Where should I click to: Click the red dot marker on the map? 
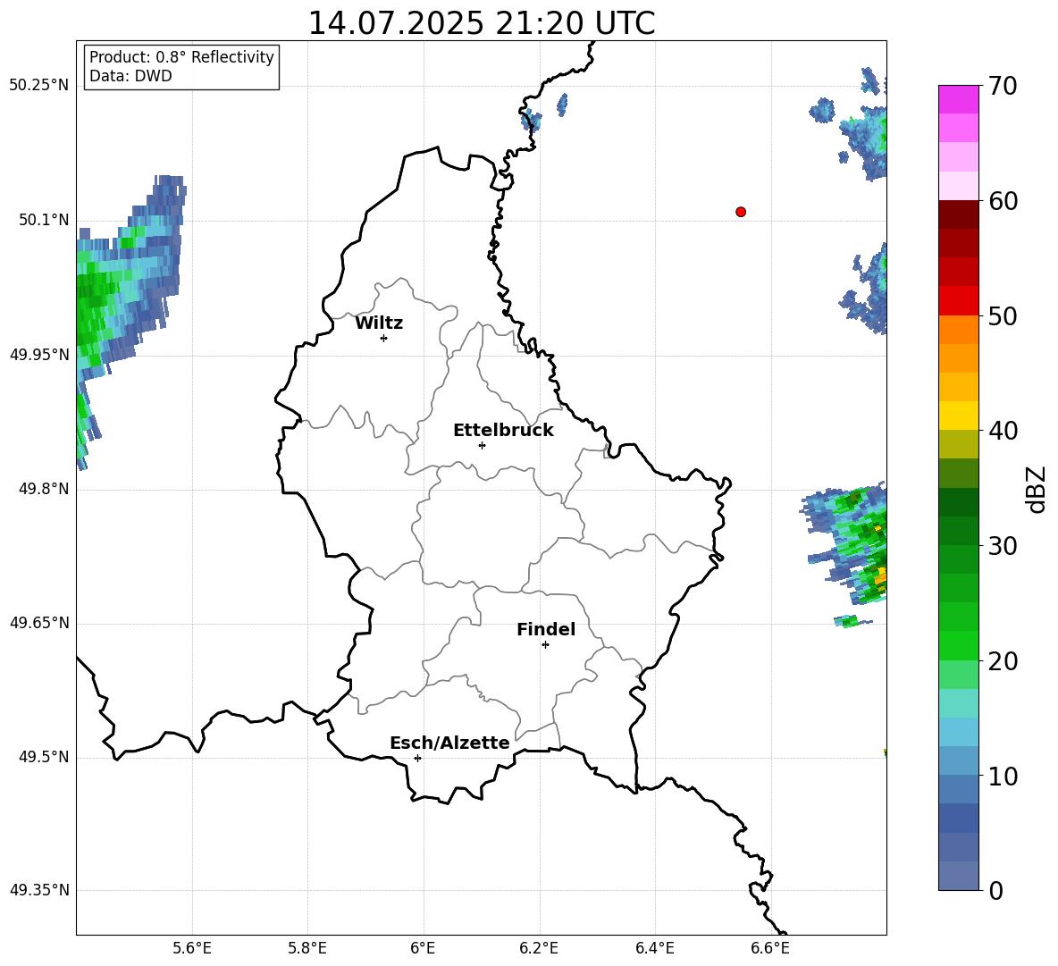coord(740,212)
